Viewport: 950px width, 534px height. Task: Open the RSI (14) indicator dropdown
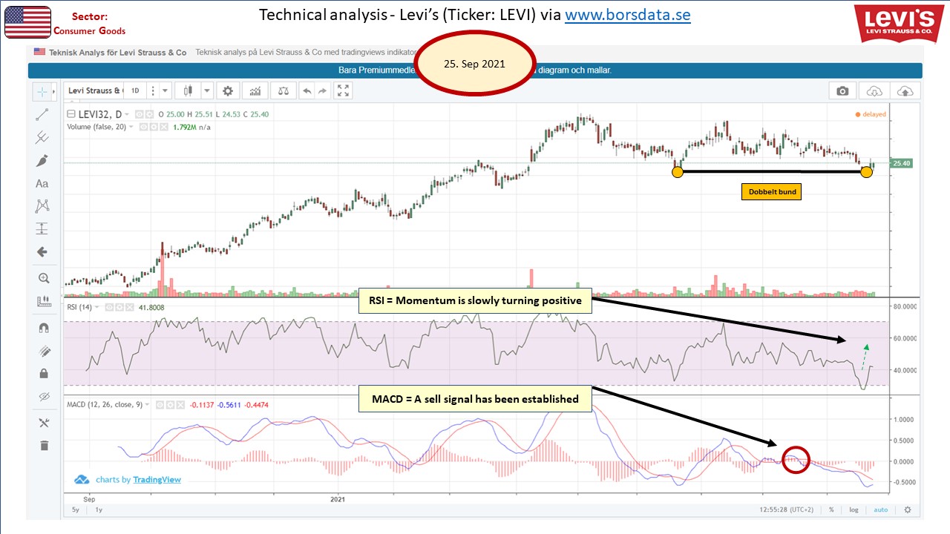pyautogui.click(x=96, y=307)
